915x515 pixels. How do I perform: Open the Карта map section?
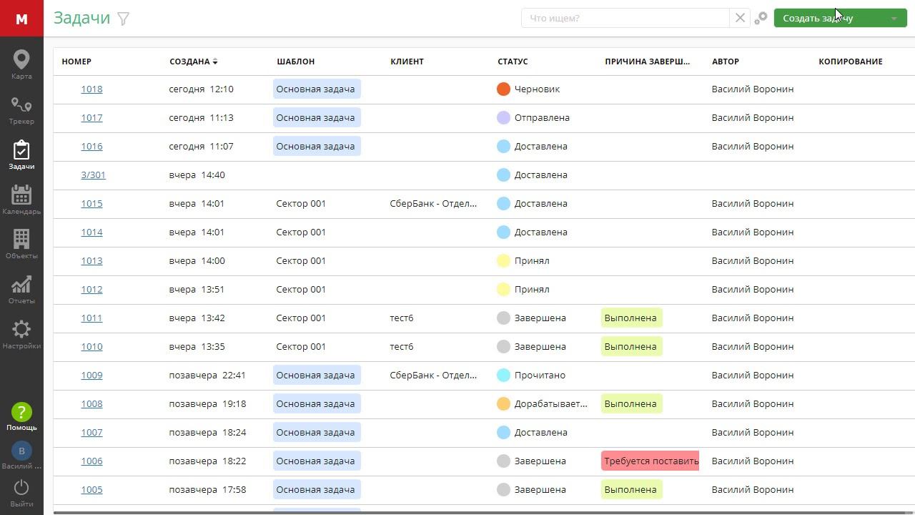[21, 64]
